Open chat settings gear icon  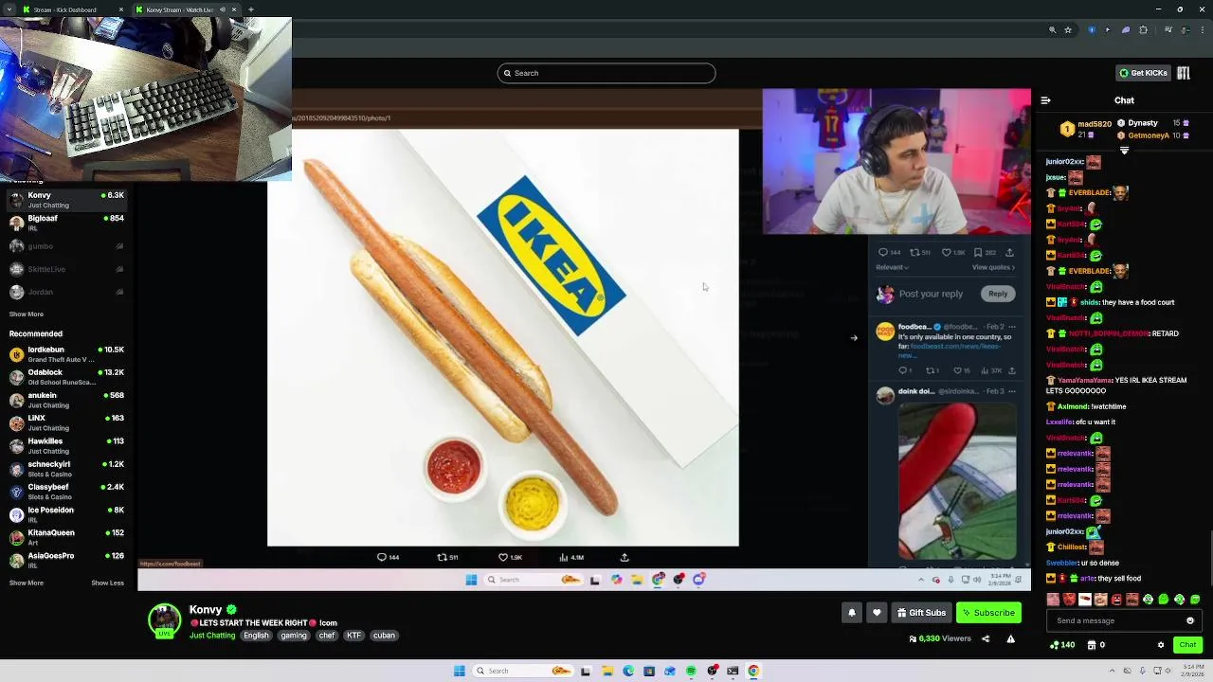(x=1161, y=645)
